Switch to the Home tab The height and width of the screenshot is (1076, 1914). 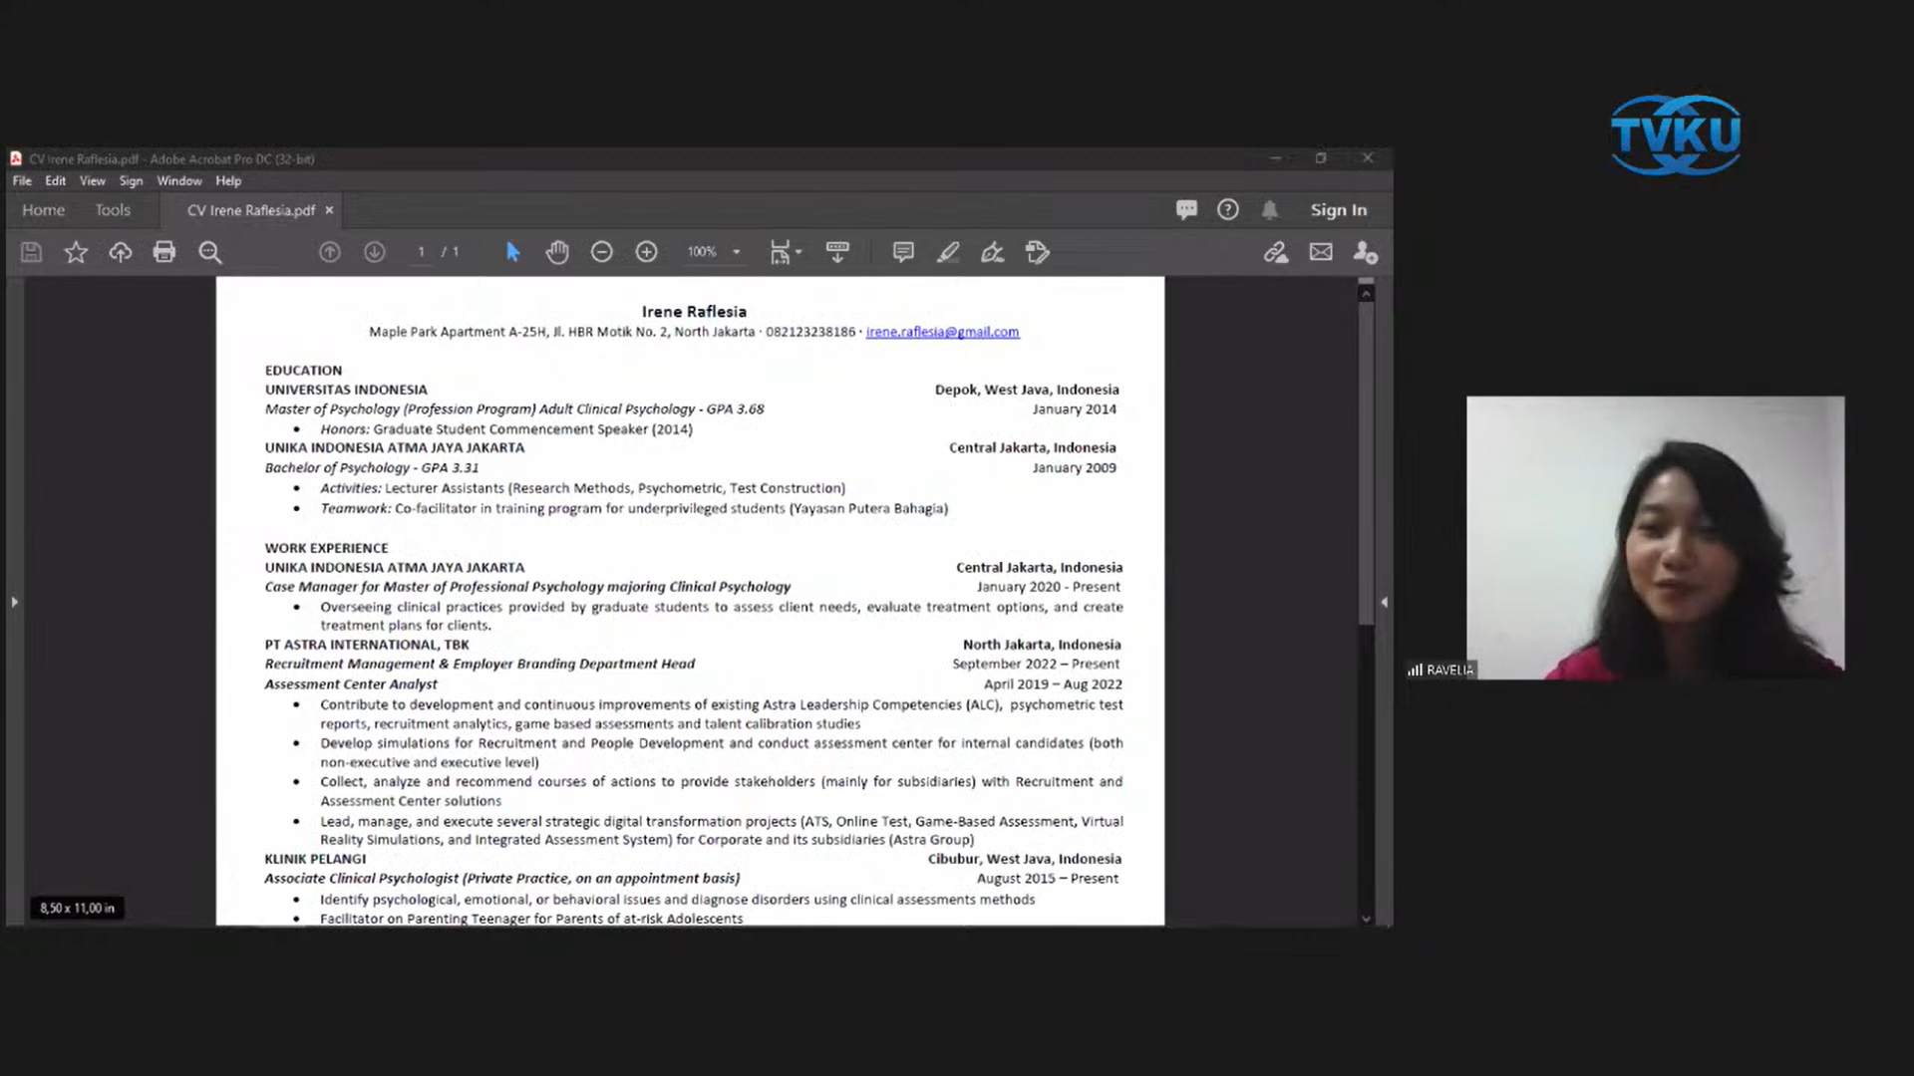(x=43, y=210)
